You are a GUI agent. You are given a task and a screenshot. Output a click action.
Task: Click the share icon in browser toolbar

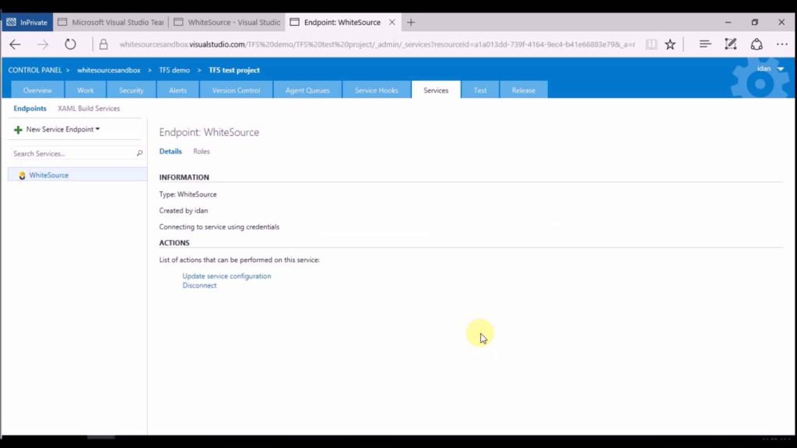pos(757,44)
